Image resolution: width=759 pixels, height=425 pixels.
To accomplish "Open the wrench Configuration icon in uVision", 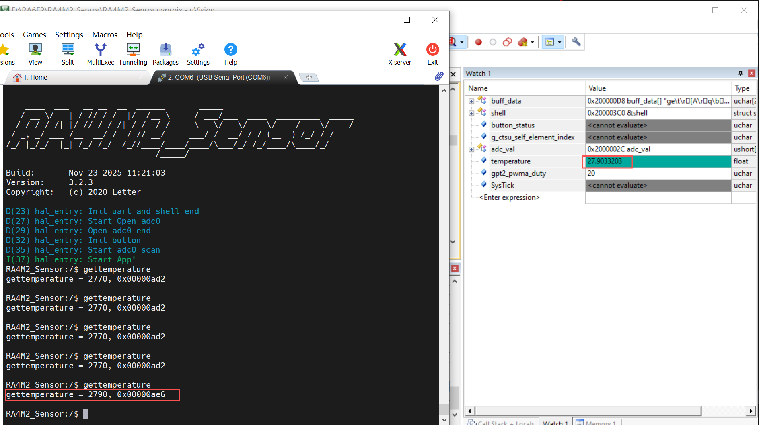I will [x=576, y=42].
